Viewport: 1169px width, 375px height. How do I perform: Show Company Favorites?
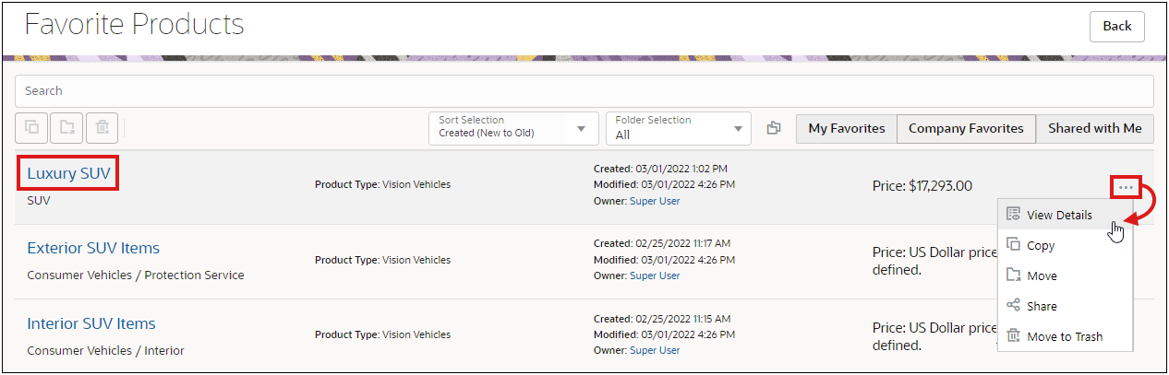tap(966, 128)
